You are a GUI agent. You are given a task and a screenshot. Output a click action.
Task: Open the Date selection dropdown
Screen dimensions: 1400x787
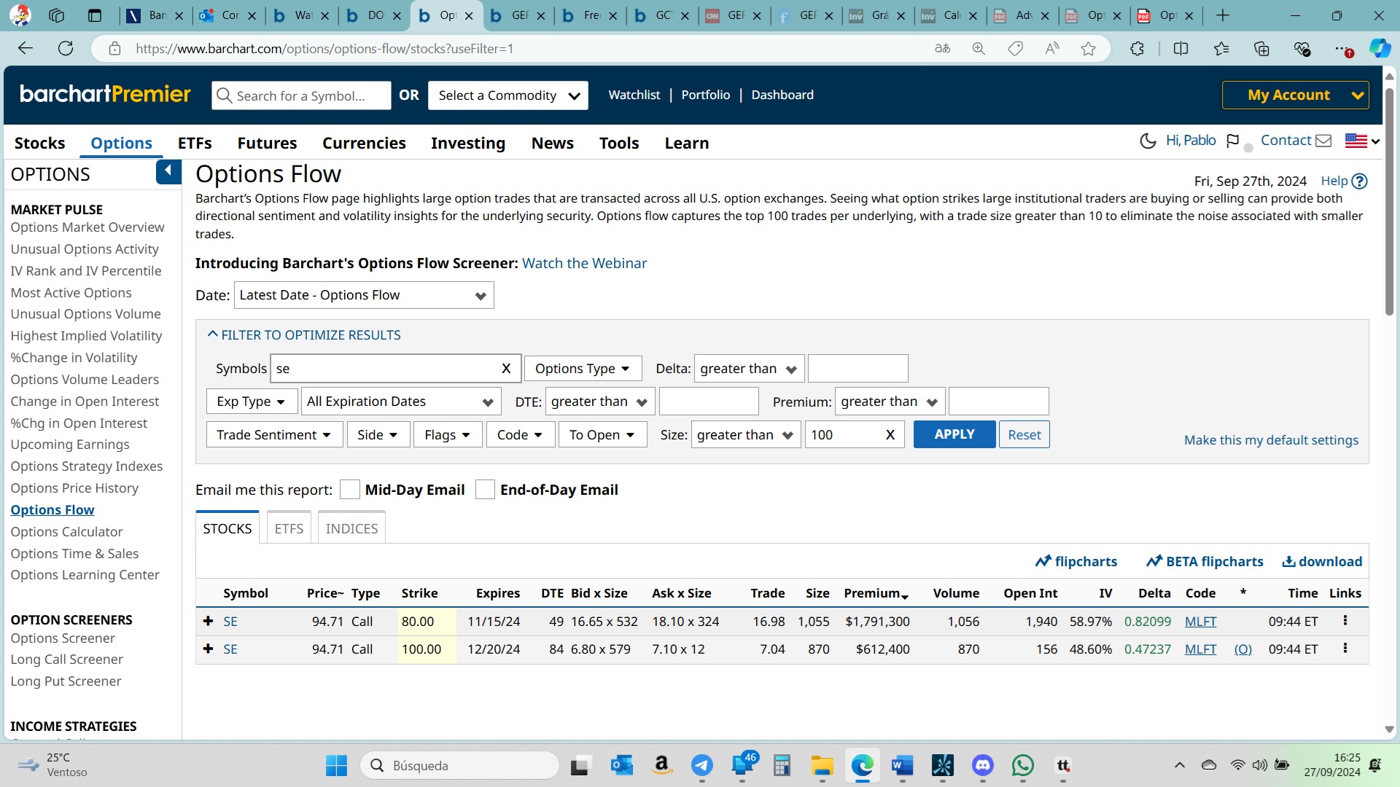coord(363,295)
